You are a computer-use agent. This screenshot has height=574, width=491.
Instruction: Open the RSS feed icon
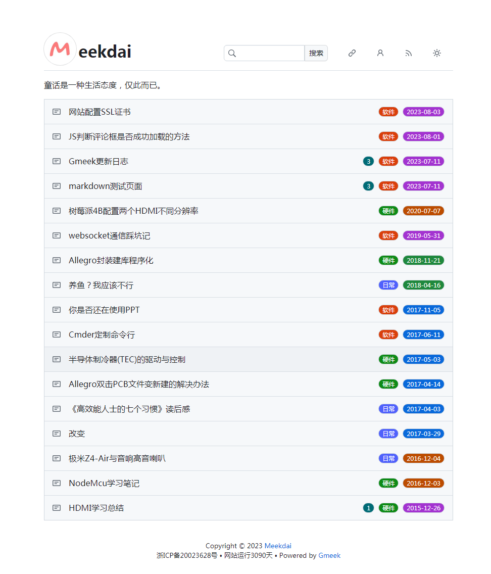(x=409, y=53)
